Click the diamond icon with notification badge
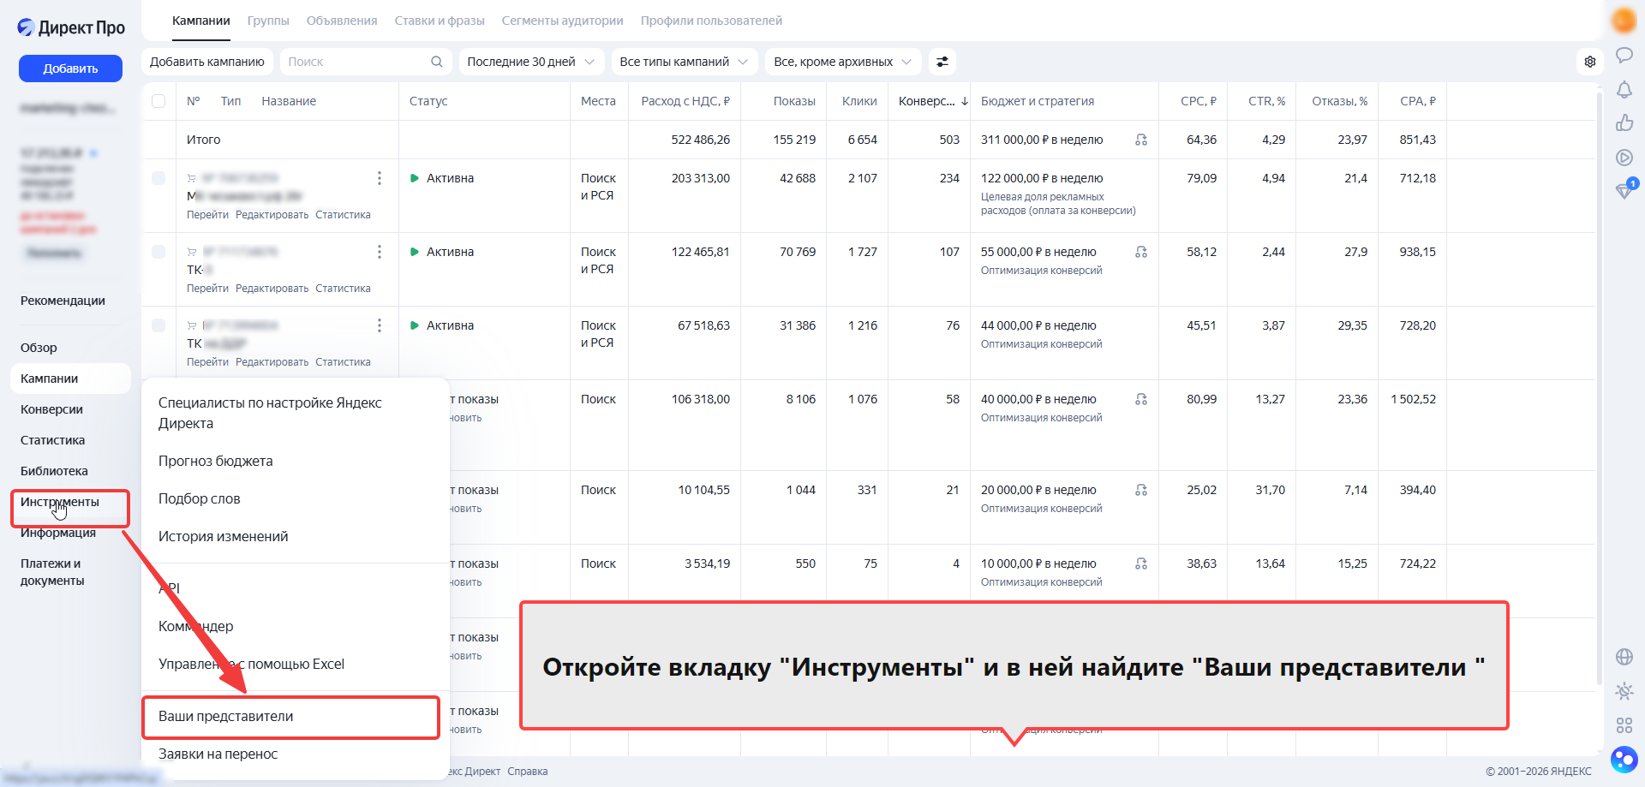 [x=1625, y=189]
